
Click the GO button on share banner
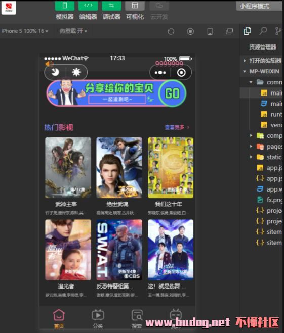tap(172, 93)
